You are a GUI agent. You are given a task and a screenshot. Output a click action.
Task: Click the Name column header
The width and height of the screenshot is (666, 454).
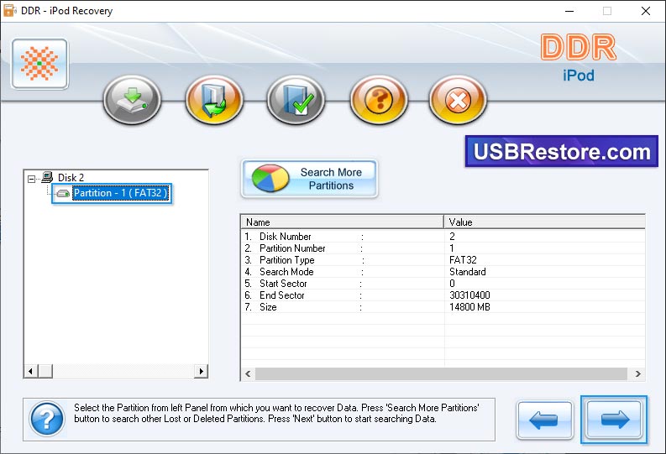pyautogui.click(x=343, y=222)
